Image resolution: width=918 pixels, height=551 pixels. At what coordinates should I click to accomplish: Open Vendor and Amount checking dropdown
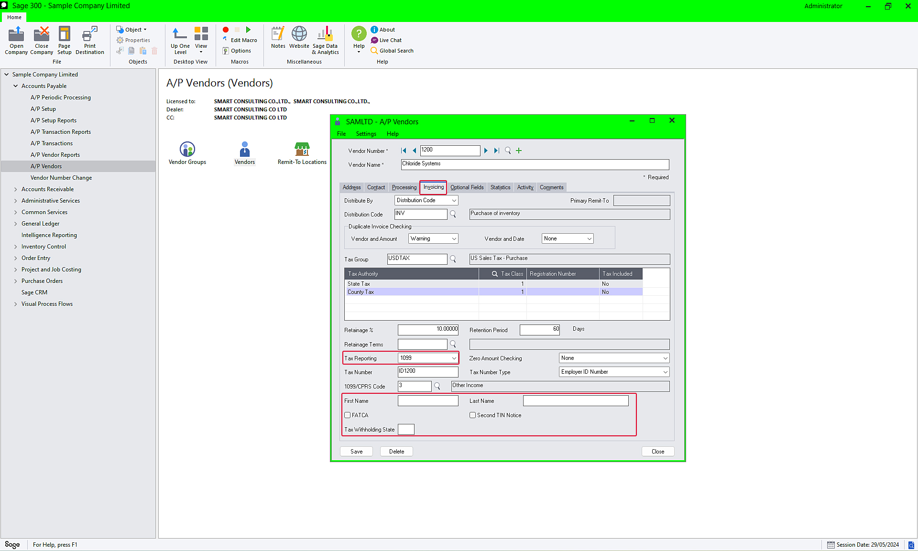coord(434,238)
